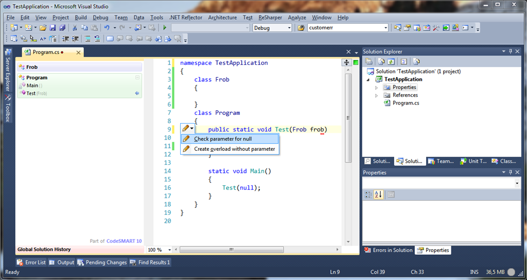Viewport: 527px width, 280px height.
Task: Select the Test (Frob) member in navigator
Action: coord(37,94)
